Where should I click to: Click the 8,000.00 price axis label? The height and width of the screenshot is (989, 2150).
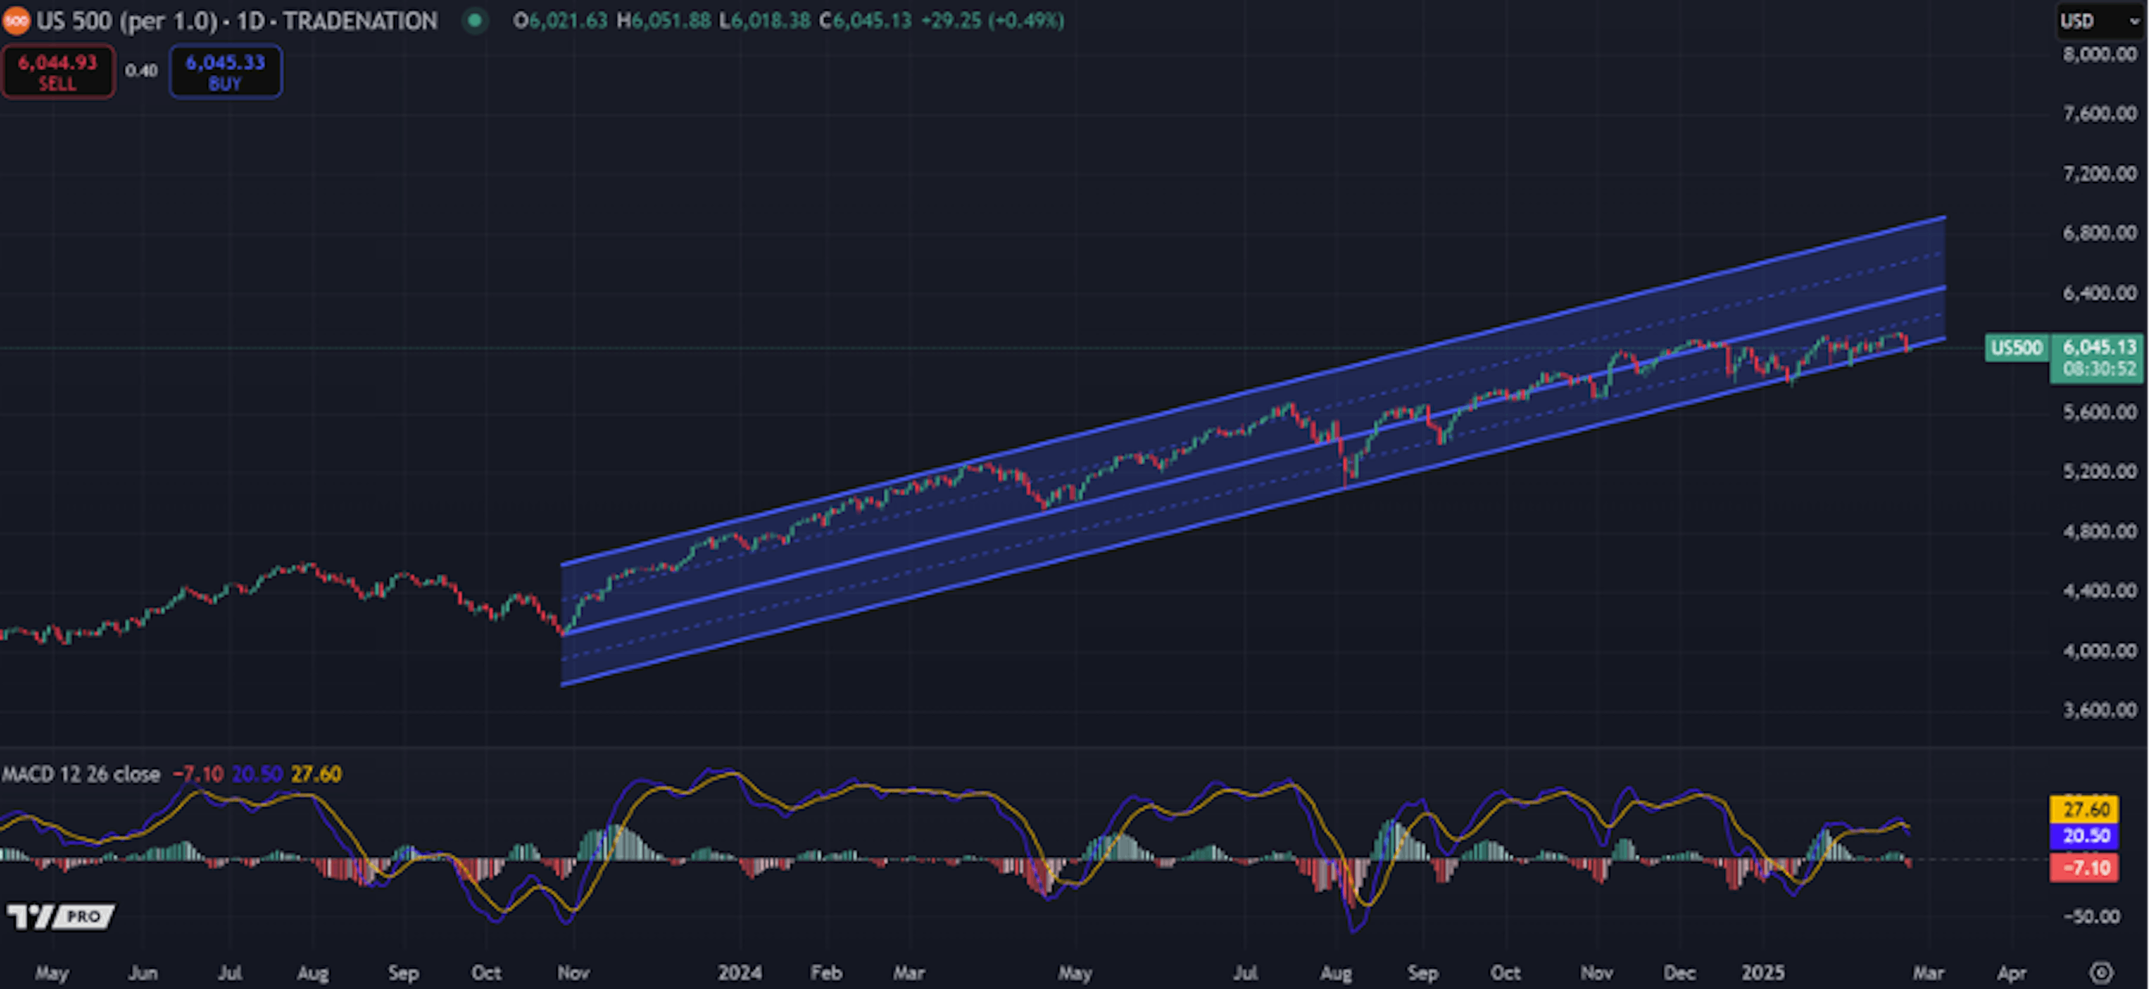click(2099, 54)
